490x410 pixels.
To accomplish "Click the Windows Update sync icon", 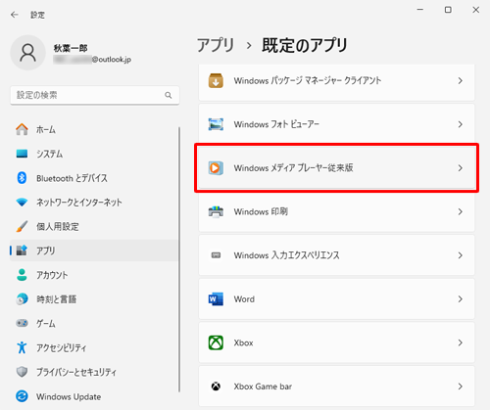I will (x=22, y=396).
